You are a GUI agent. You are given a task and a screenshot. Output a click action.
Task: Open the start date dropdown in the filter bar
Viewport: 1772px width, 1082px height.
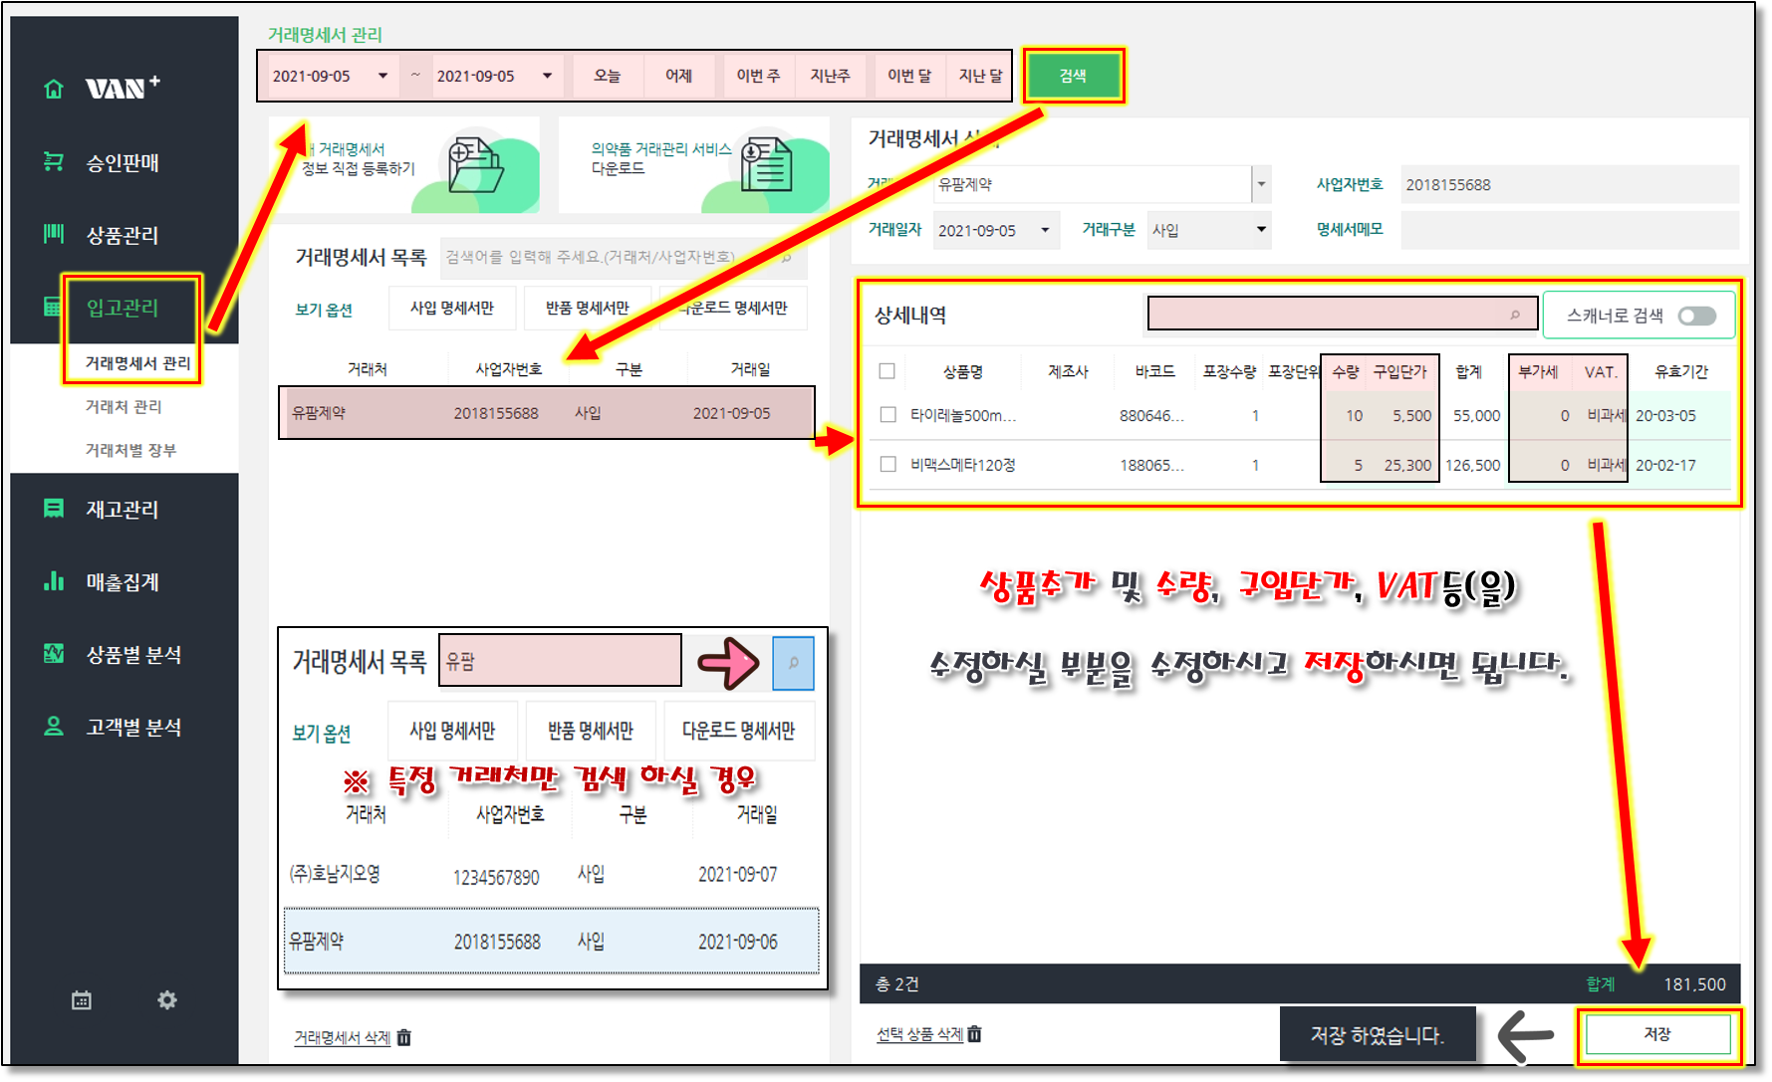click(x=382, y=76)
